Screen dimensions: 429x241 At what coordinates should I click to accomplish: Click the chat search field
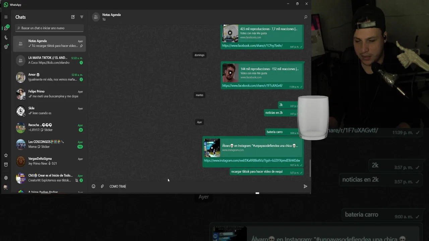[50, 28]
